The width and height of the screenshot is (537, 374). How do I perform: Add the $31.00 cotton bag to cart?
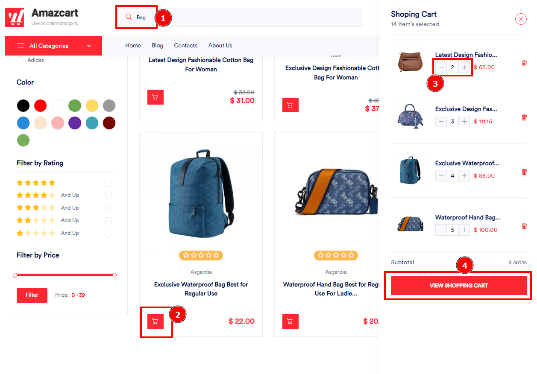tap(156, 97)
